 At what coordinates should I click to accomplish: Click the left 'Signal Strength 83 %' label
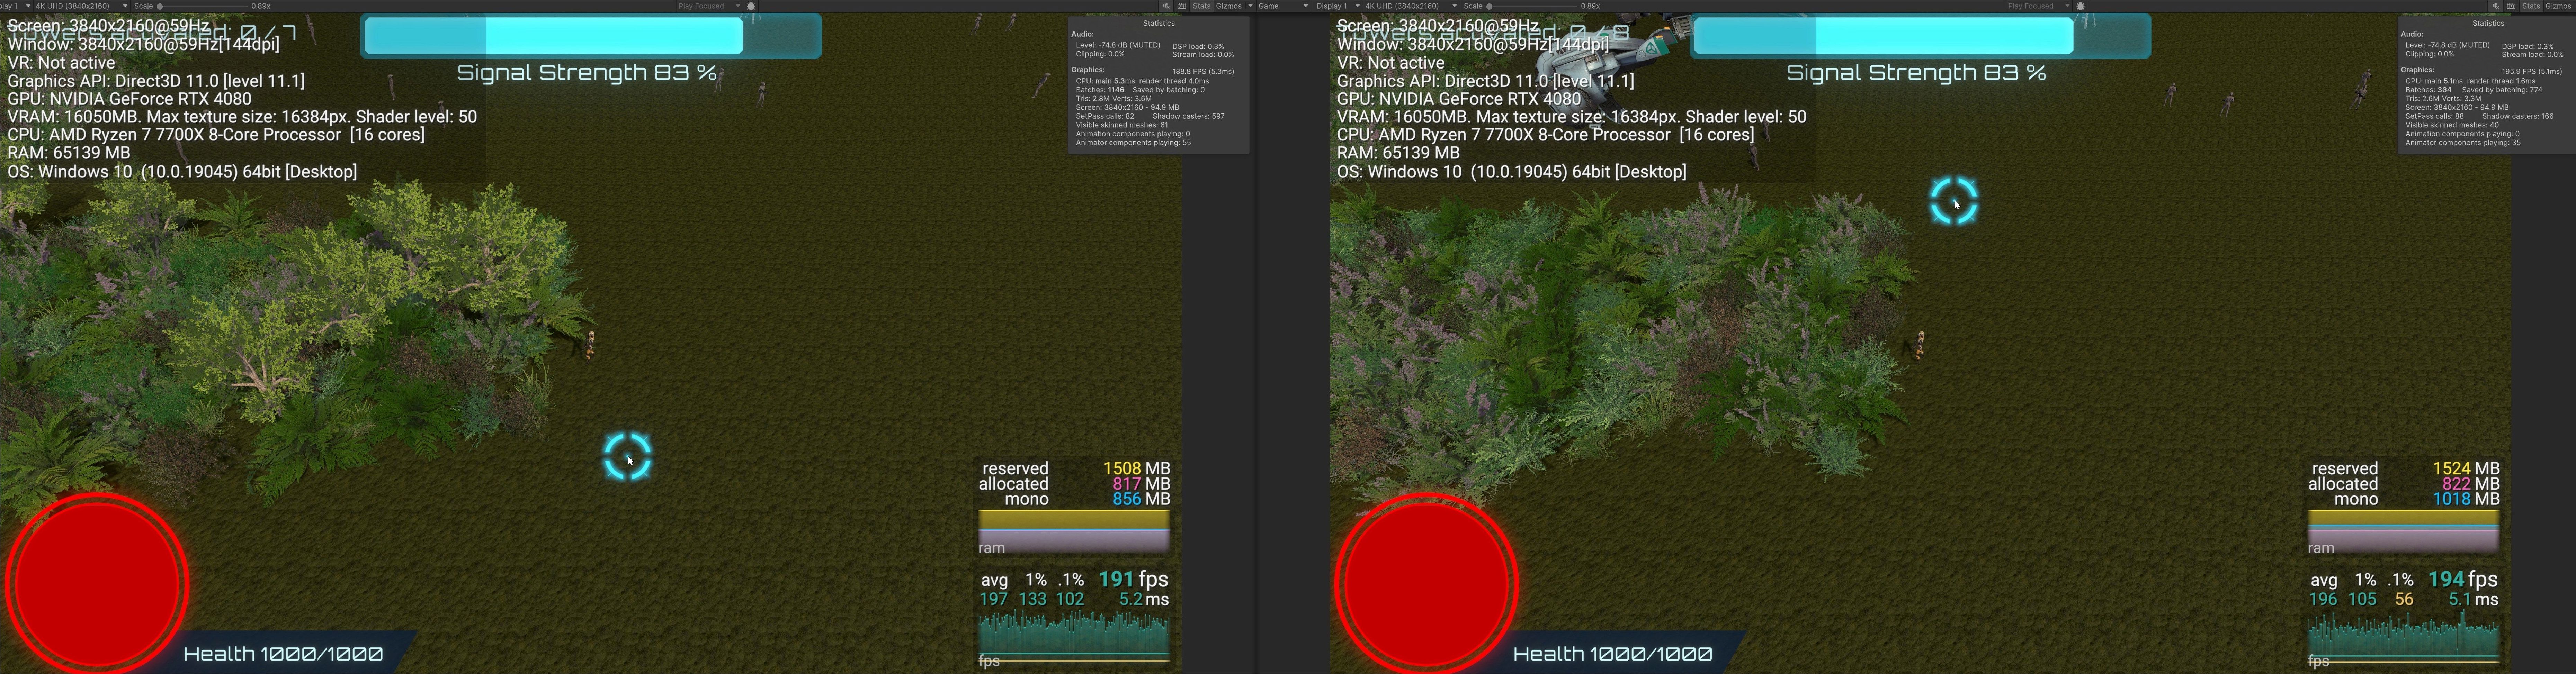[587, 73]
